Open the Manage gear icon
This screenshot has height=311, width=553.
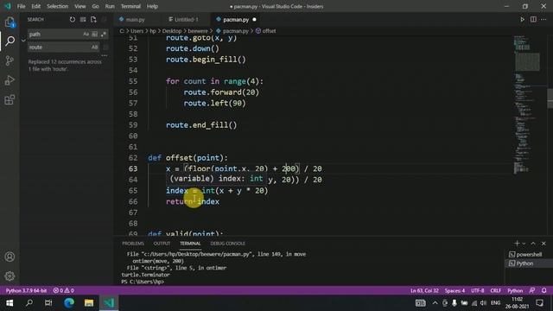click(10, 276)
